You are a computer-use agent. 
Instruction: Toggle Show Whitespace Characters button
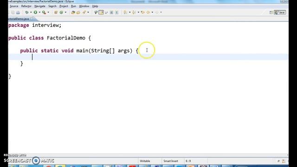117,13
